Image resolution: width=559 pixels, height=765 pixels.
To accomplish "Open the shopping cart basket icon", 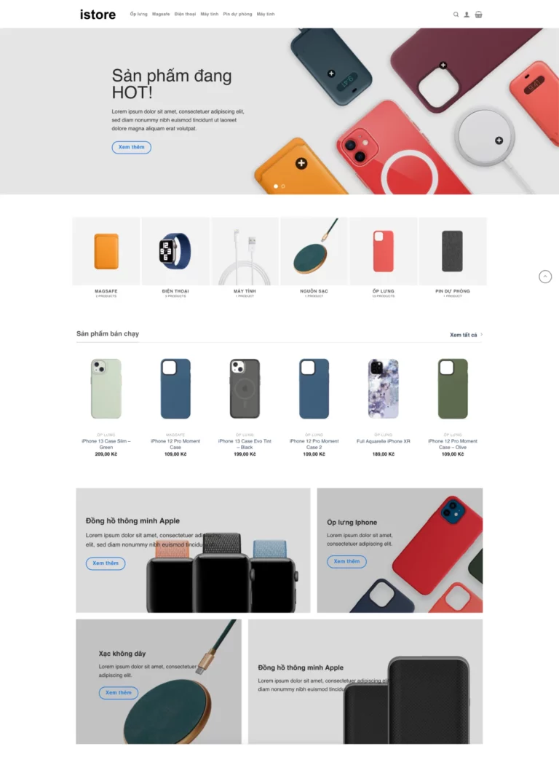I will pos(478,15).
